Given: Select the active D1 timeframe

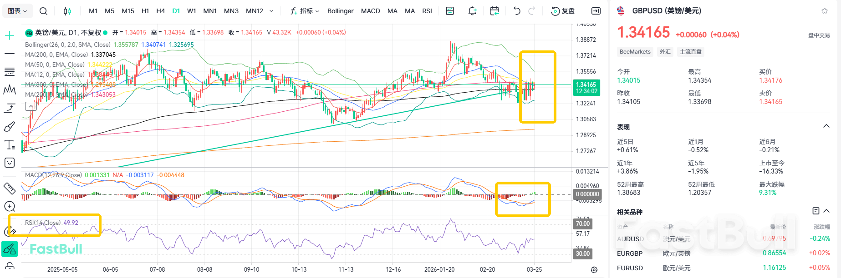Looking at the screenshot, I should (176, 11).
